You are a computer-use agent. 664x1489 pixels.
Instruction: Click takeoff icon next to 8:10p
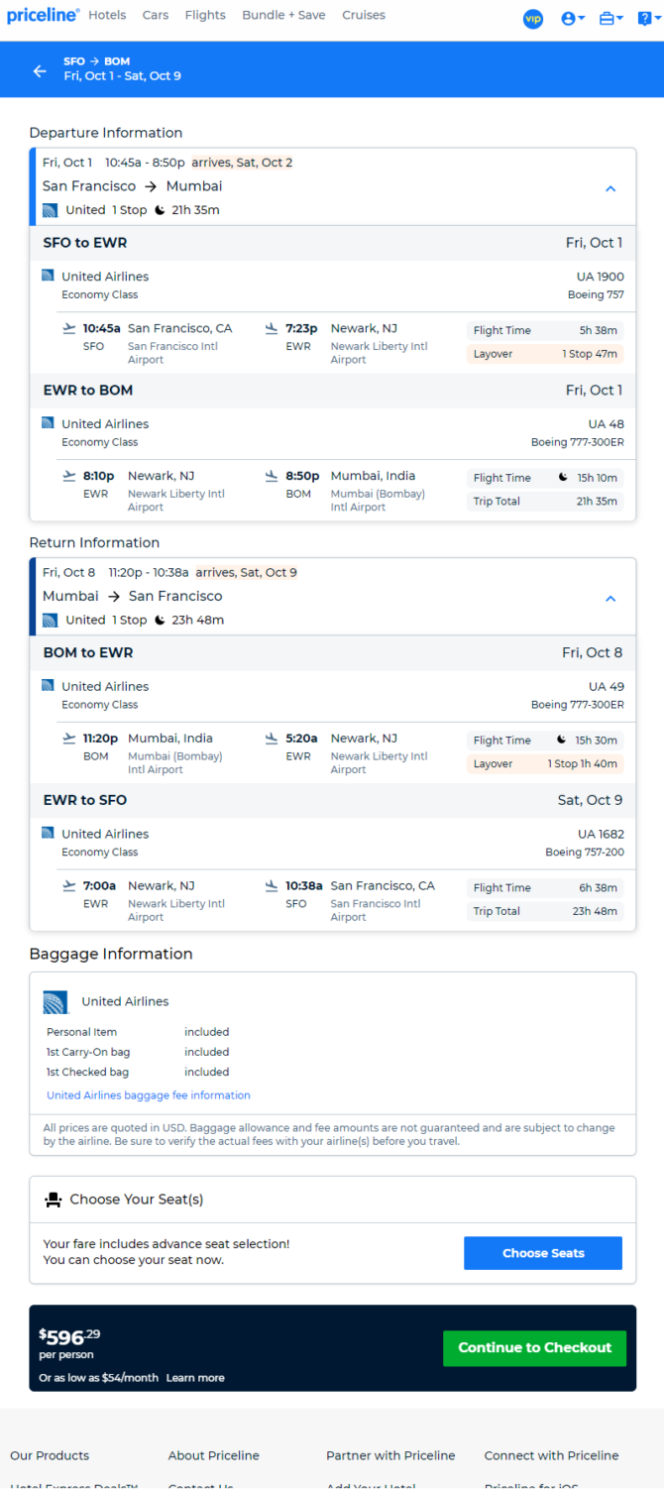coord(68,476)
